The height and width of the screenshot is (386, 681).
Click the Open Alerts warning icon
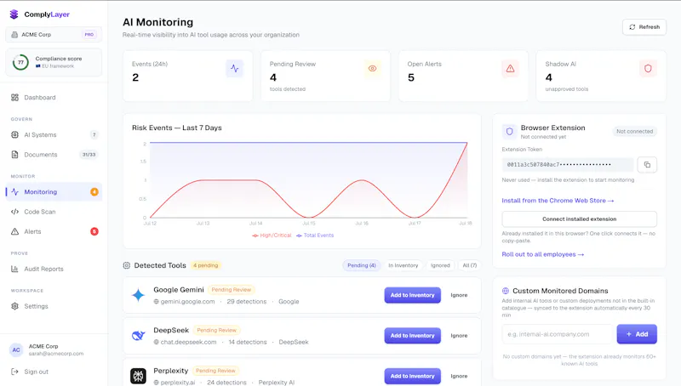coord(510,69)
